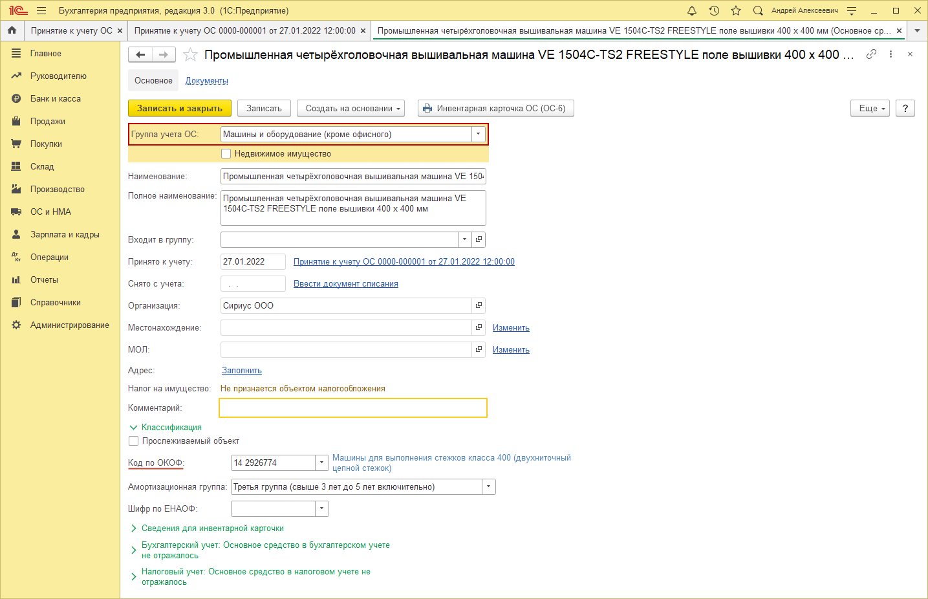The image size is (928, 599).
Task: Toggle Прослеживаемый объект checkbox
Action: pos(133,441)
